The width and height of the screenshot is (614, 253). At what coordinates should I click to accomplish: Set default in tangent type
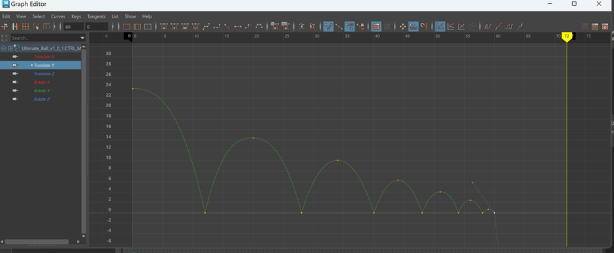275,27
